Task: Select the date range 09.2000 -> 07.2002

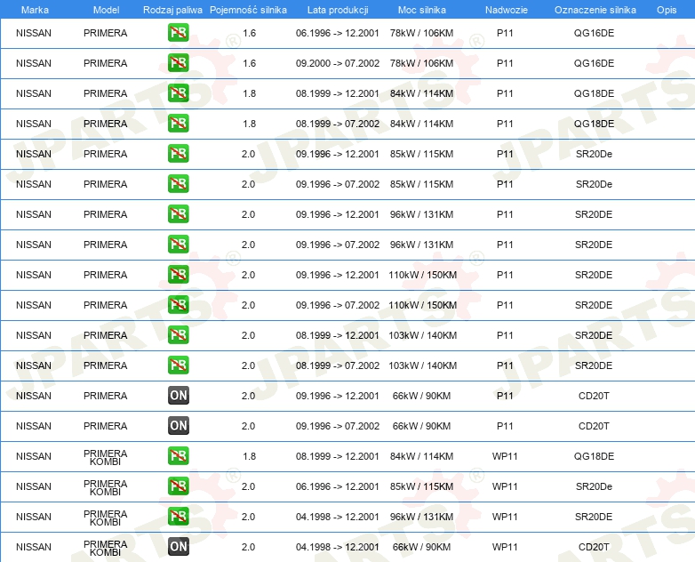Action: (338, 63)
